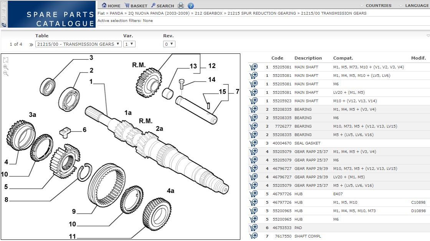This screenshot has height=241, width=430.
Task: Zoom out of the diagram
Action: pyautogui.click(x=6, y=73)
